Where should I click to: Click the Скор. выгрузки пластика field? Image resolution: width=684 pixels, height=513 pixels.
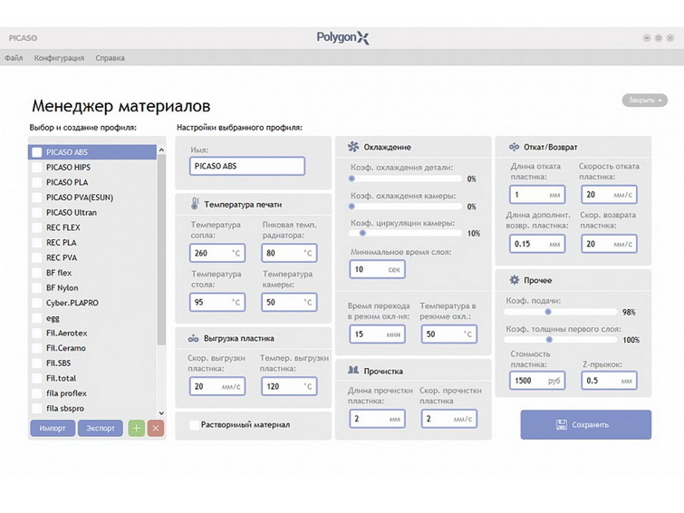[x=217, y=386]
